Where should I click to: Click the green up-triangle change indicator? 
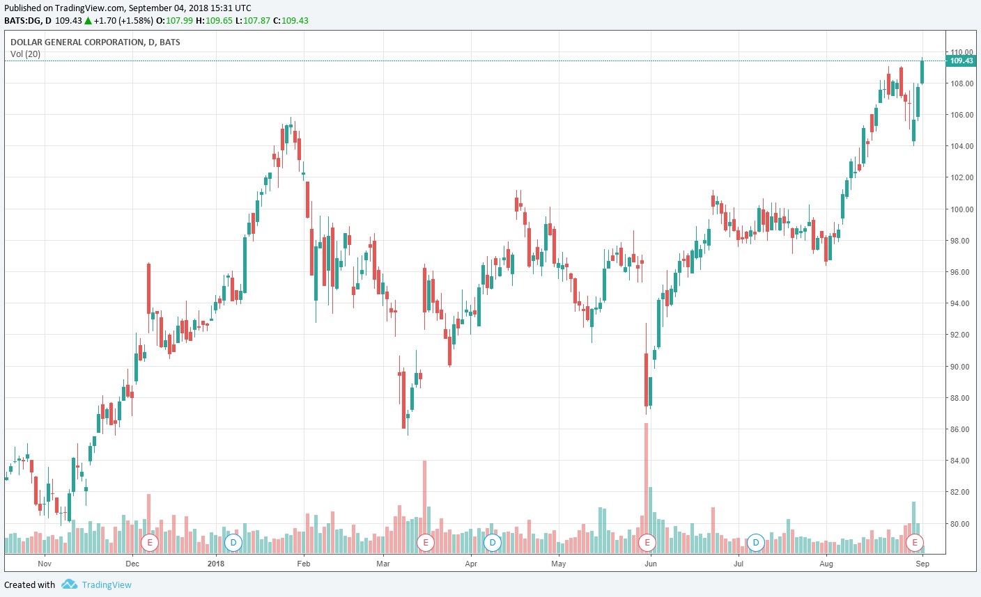pos(88,20)
